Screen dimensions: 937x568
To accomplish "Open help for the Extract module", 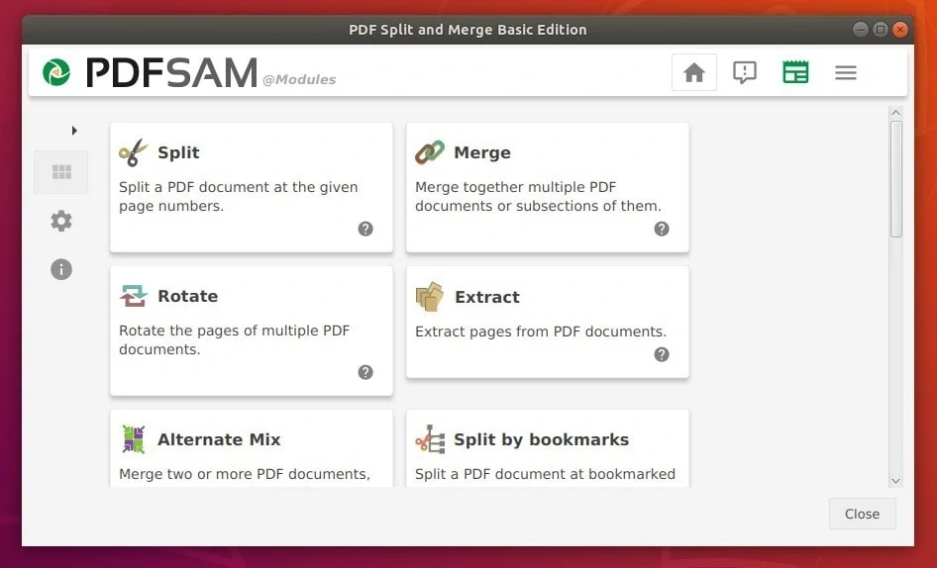I will pos(662,354).
